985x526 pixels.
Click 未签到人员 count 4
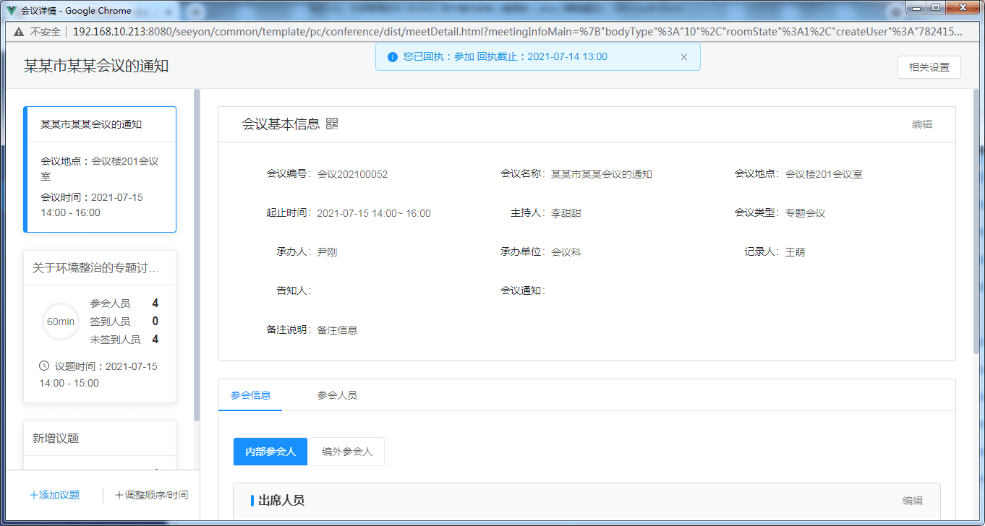point(155,340)
